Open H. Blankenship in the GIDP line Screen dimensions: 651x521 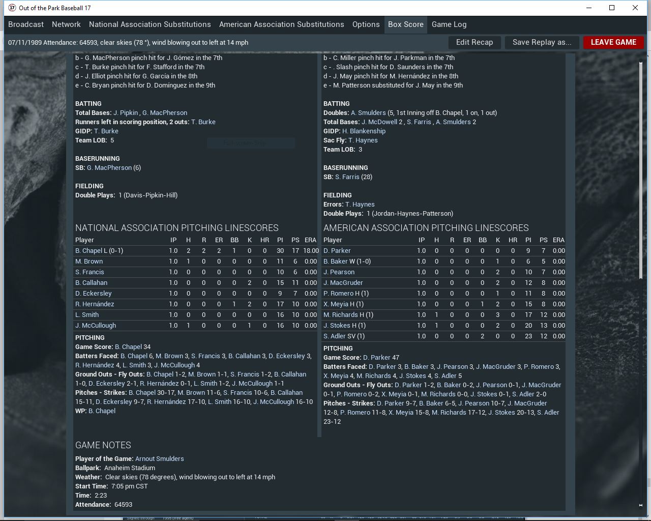tap(364, 131)
